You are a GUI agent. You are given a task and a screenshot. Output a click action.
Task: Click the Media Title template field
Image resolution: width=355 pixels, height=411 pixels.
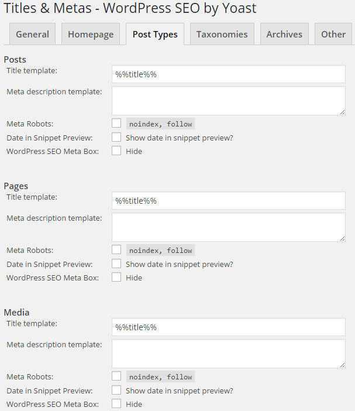click(228, 327)
